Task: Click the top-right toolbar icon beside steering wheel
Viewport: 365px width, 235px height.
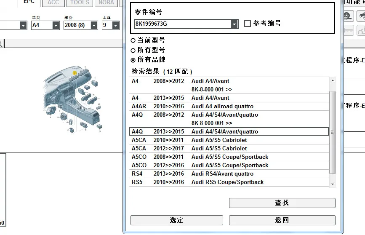Action: tap(361, 16)
